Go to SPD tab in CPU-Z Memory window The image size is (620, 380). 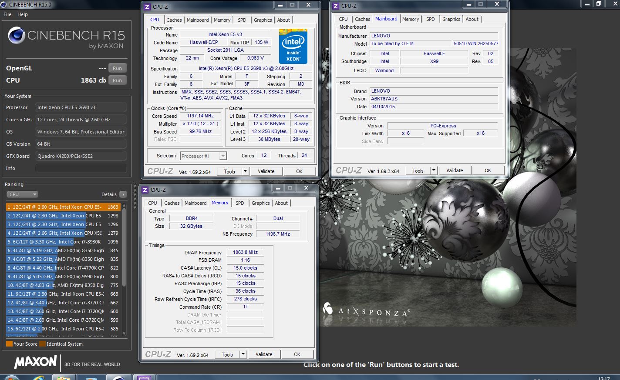pos(239,203)
